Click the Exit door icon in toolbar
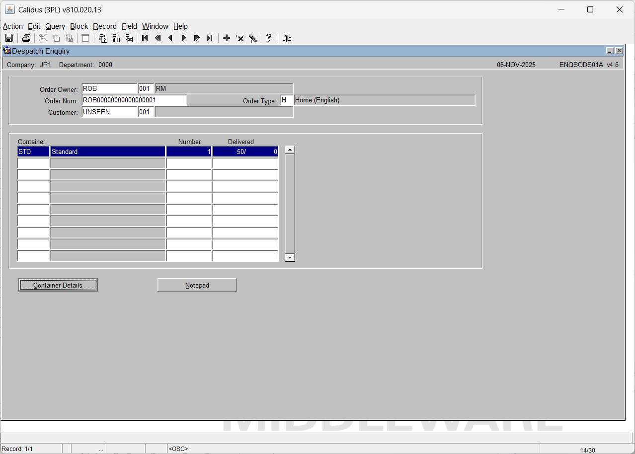 tap(287, 38)
